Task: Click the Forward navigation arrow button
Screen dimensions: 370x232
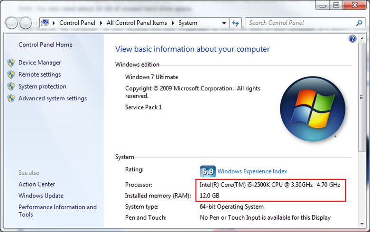Action: 26,23
